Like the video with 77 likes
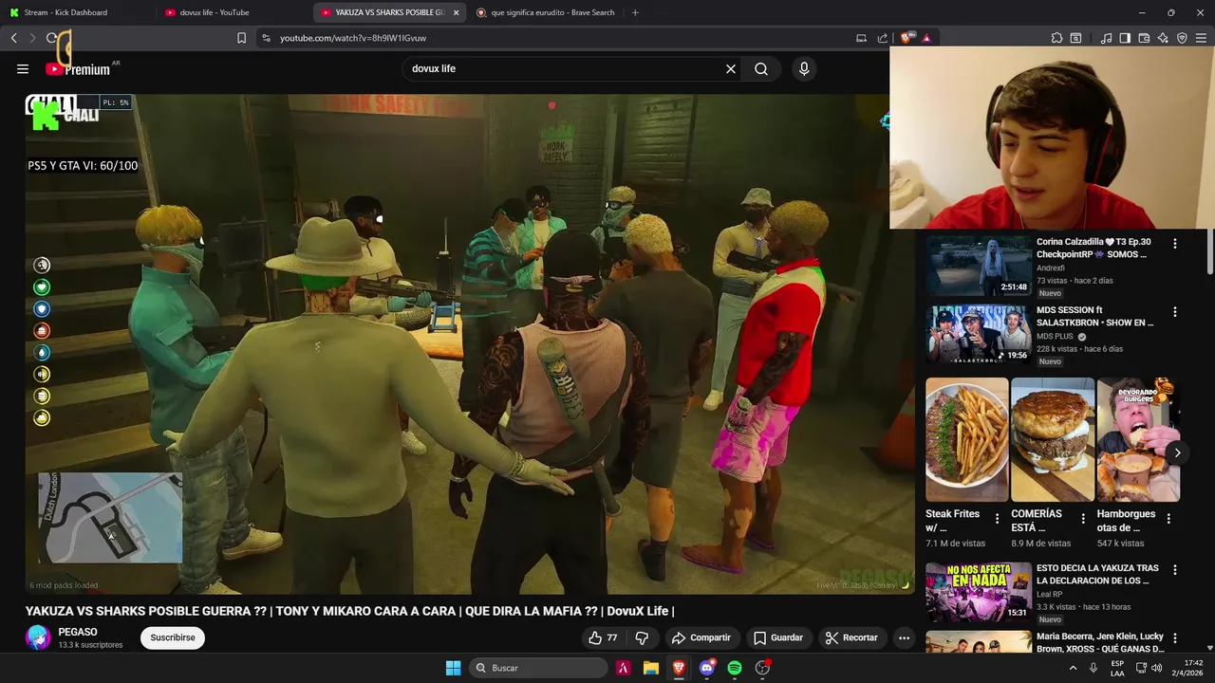This screenshot has height=683, width=1215. [x=603, y=637]
